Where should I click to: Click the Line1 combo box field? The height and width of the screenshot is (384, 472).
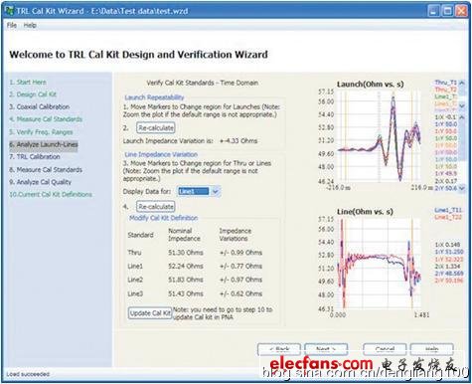point(194,191)
